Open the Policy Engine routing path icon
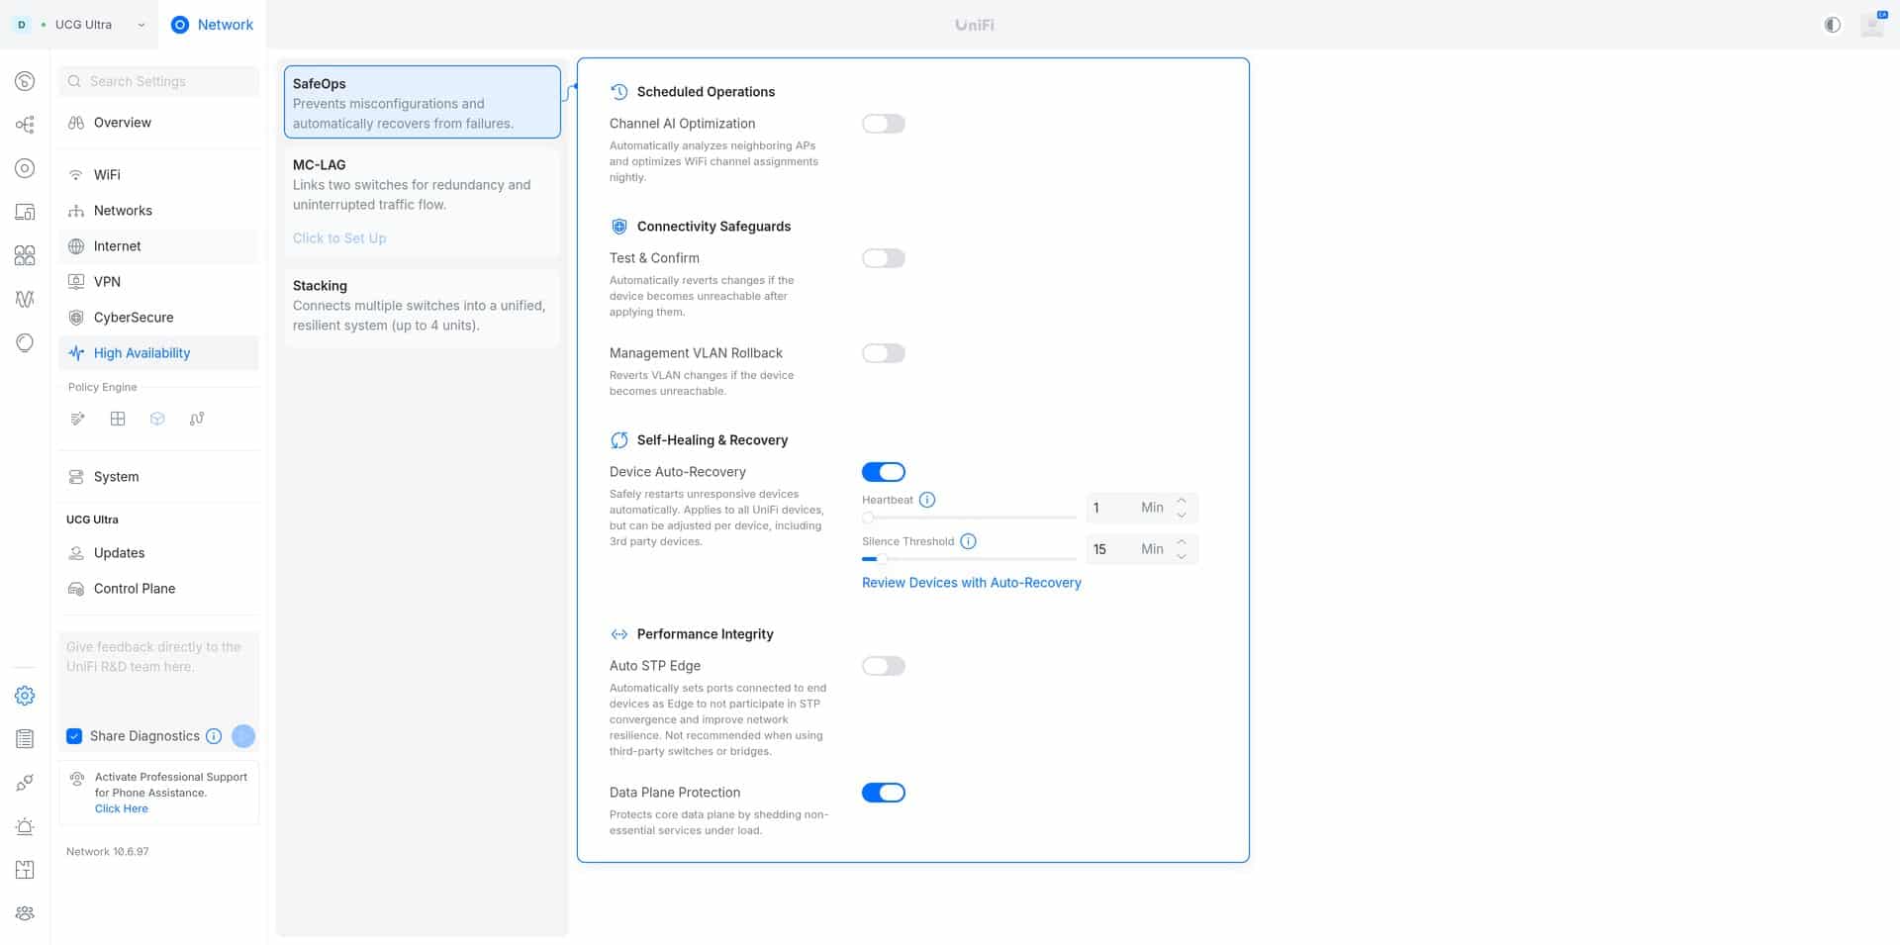 tap(197, 419)
